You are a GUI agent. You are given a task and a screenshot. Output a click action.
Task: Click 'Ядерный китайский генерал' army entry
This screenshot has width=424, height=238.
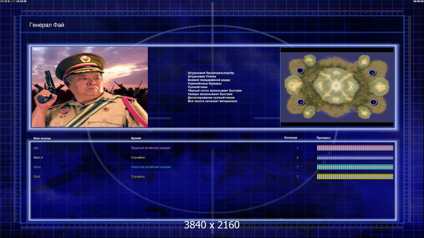tap(151, 148)
